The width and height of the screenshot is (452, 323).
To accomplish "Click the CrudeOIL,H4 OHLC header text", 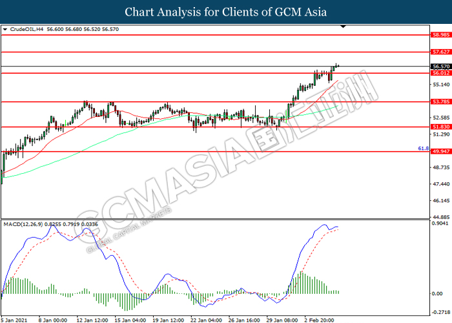I will point(64,29).
